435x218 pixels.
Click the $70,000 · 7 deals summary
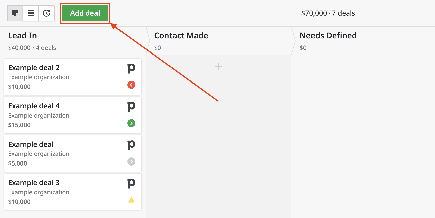click(x=328, y=13)
